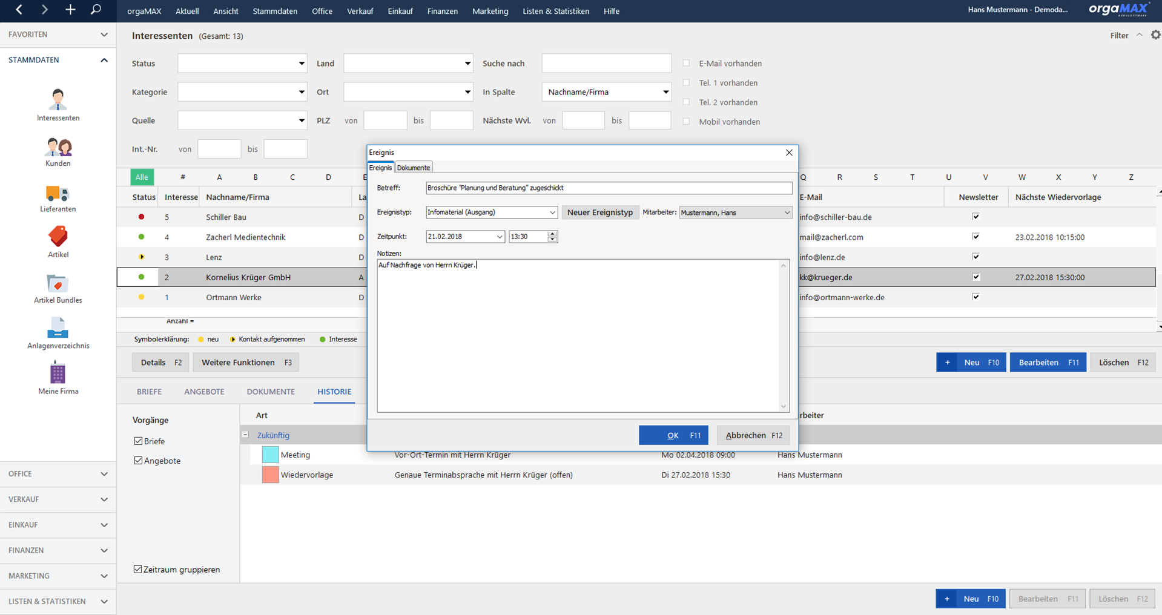Uncheck the Angebote checkbox under Vorgänge

[x=138, y=460]
